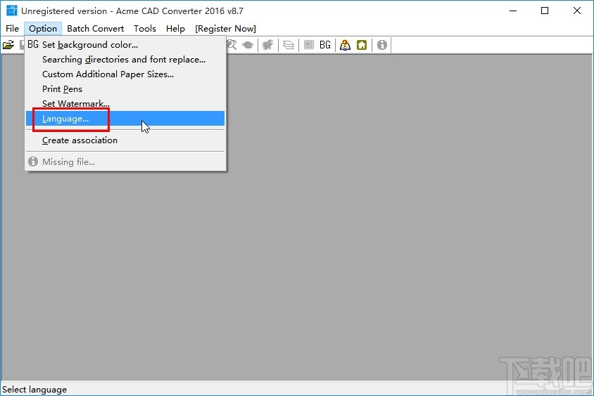This screenshot has width=594, height=396.
Task: Choose Create association option
Action: point(125,140)
